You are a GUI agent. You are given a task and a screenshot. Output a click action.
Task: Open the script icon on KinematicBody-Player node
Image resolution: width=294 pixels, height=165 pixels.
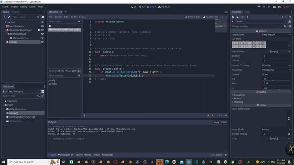(39, 30)
